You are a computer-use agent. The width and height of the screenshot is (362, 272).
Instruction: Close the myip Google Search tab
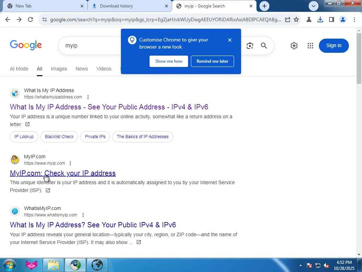[x=251, y=6]
